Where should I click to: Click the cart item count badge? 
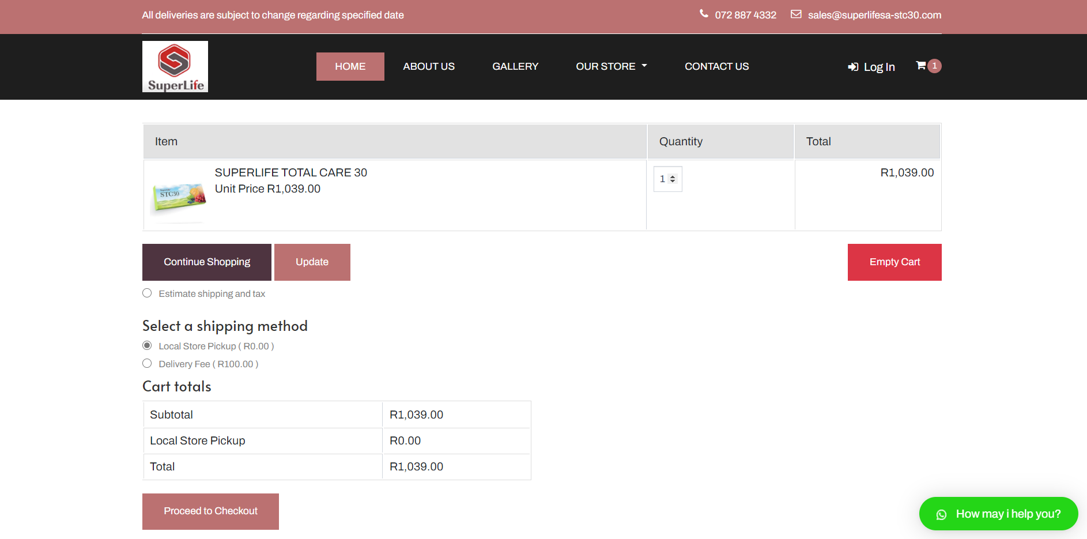click(934, 66)
